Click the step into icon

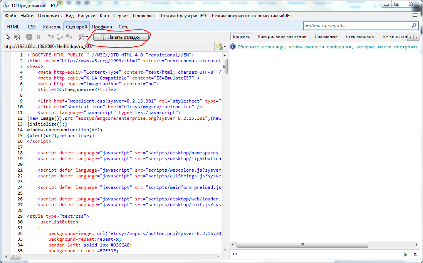point(50,37)
